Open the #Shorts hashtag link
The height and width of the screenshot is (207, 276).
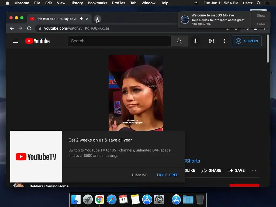click(192, 161)
